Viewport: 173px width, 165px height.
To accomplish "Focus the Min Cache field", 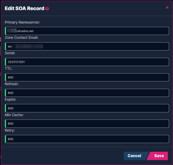I will [x=87, y=124].
